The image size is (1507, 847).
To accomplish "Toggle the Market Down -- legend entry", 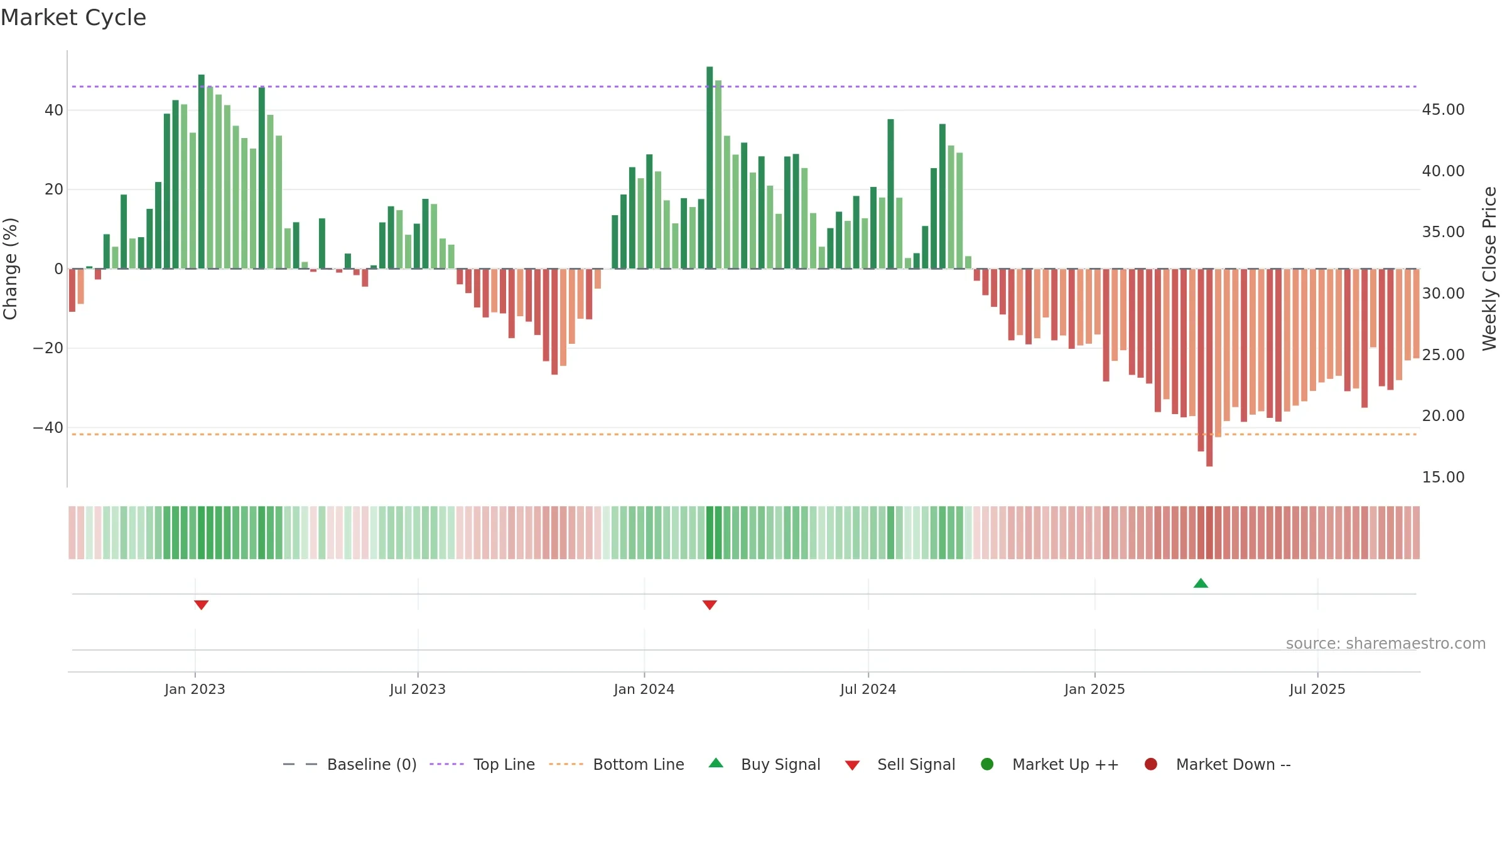I will coord(1218,764).
